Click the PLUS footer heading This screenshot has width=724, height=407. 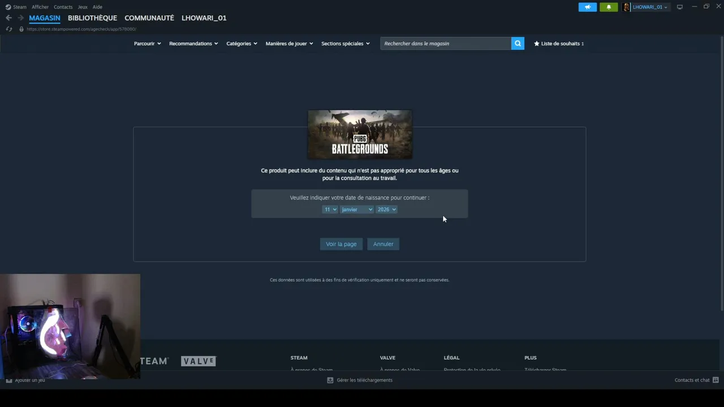(x=531, y=358)
